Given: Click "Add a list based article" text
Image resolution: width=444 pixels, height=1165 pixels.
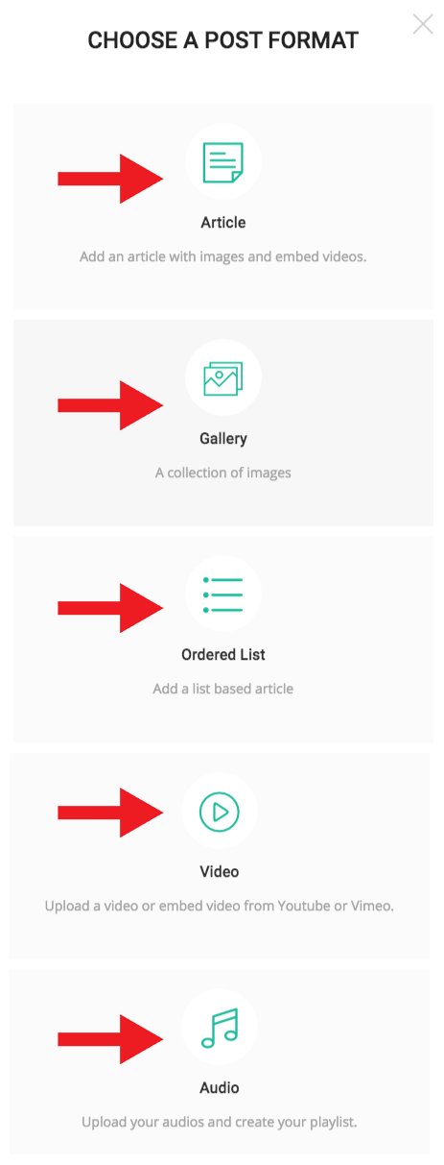Looking at the screenshot, I should (223, 689).
